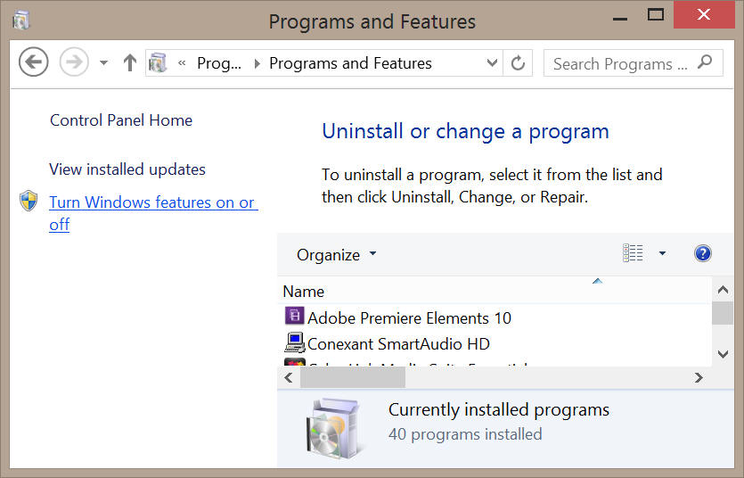Go up one level with the Up arrow

point(129,62)
